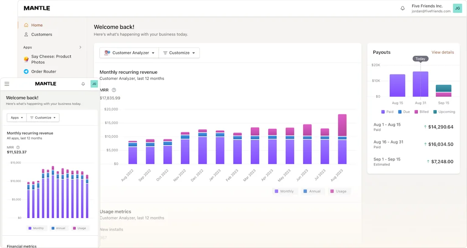The image size is (467, 248).
Task: Open the Apps dropdown in mobile preview
Action: [16, 118]
